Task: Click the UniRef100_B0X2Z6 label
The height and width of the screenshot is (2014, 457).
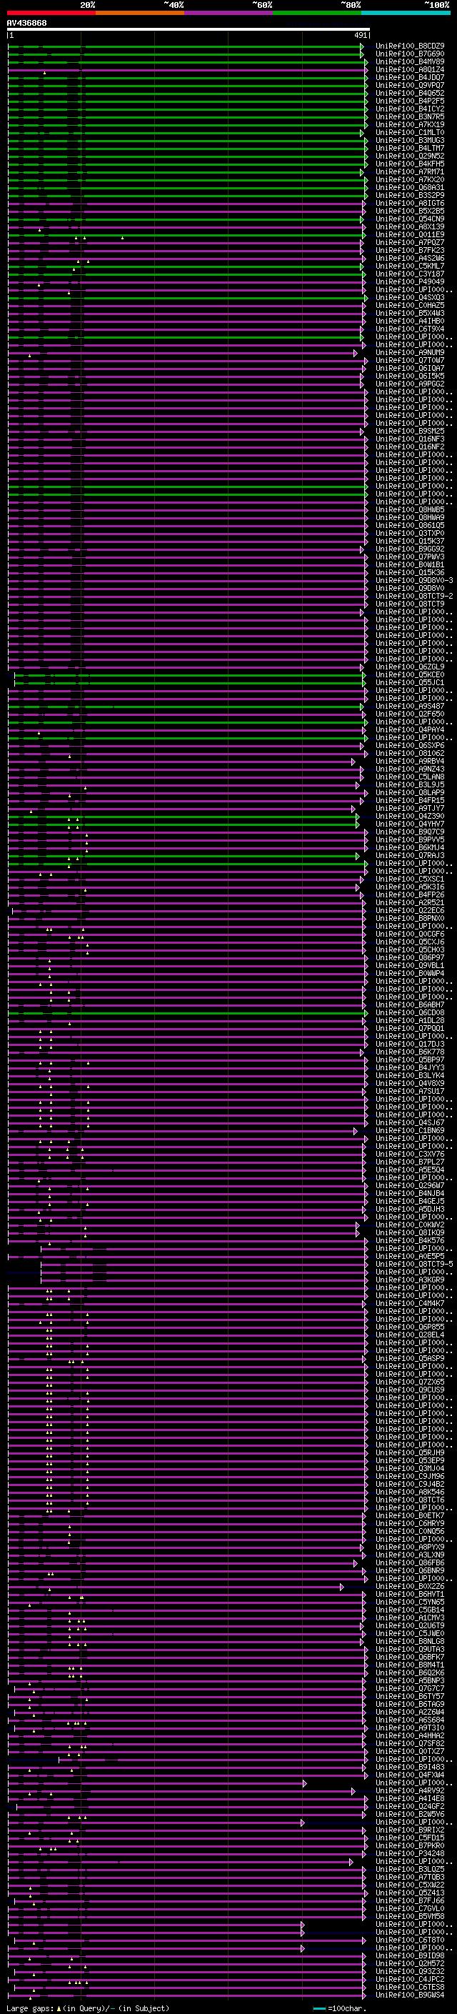Action: (410, 1586)
